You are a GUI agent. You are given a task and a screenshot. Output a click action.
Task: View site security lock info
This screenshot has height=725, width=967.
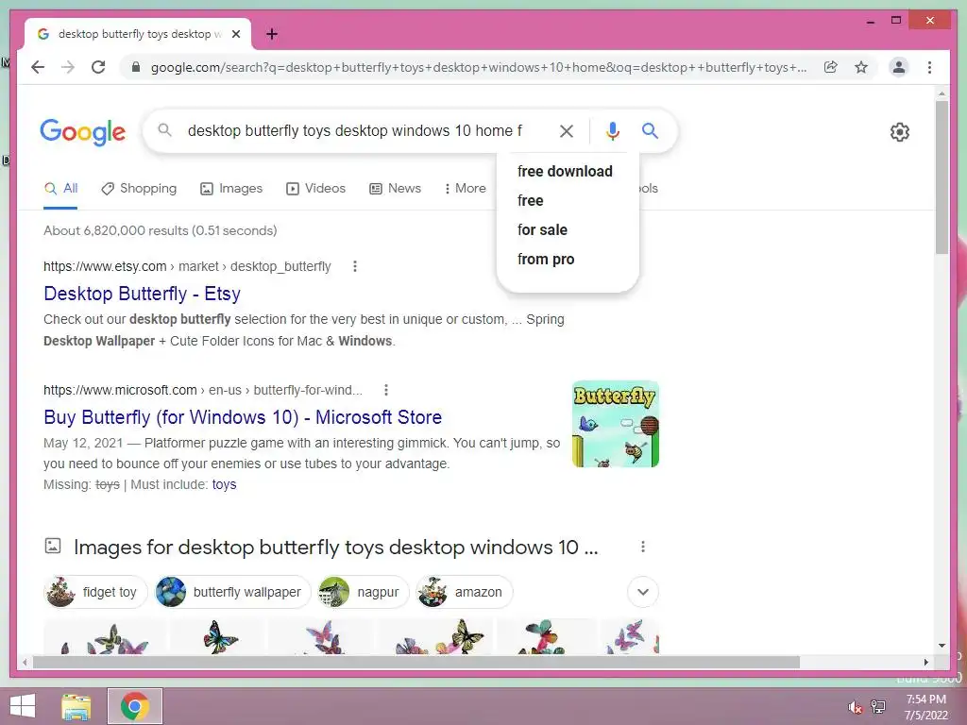point(136,67)
